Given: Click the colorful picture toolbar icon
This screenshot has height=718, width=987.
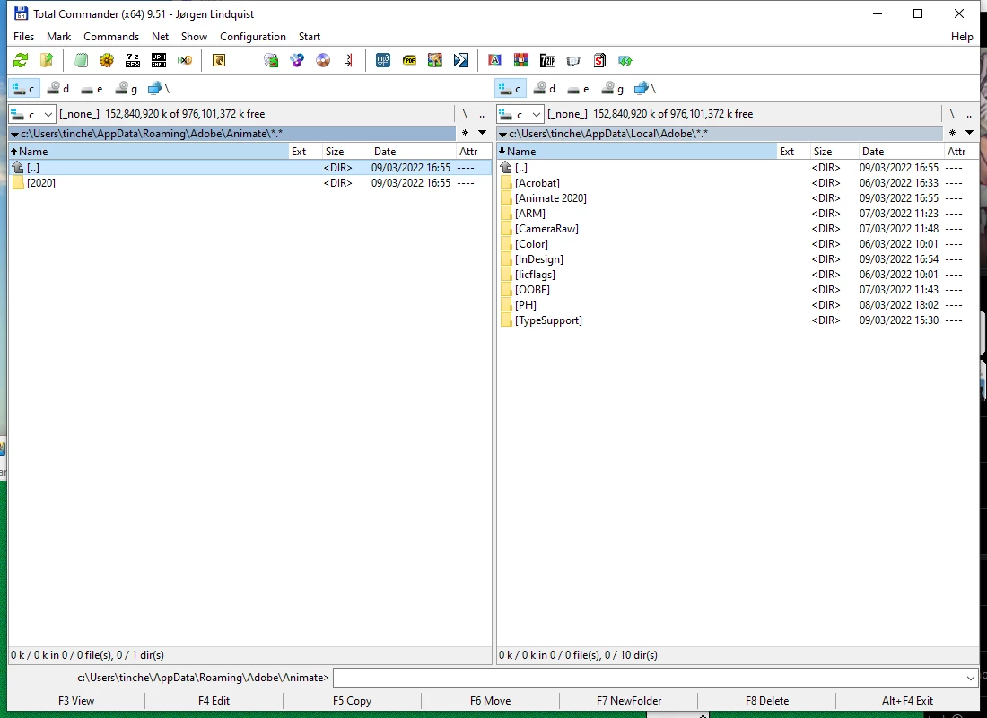Looking at the screenshot, I should pos(435,60).
